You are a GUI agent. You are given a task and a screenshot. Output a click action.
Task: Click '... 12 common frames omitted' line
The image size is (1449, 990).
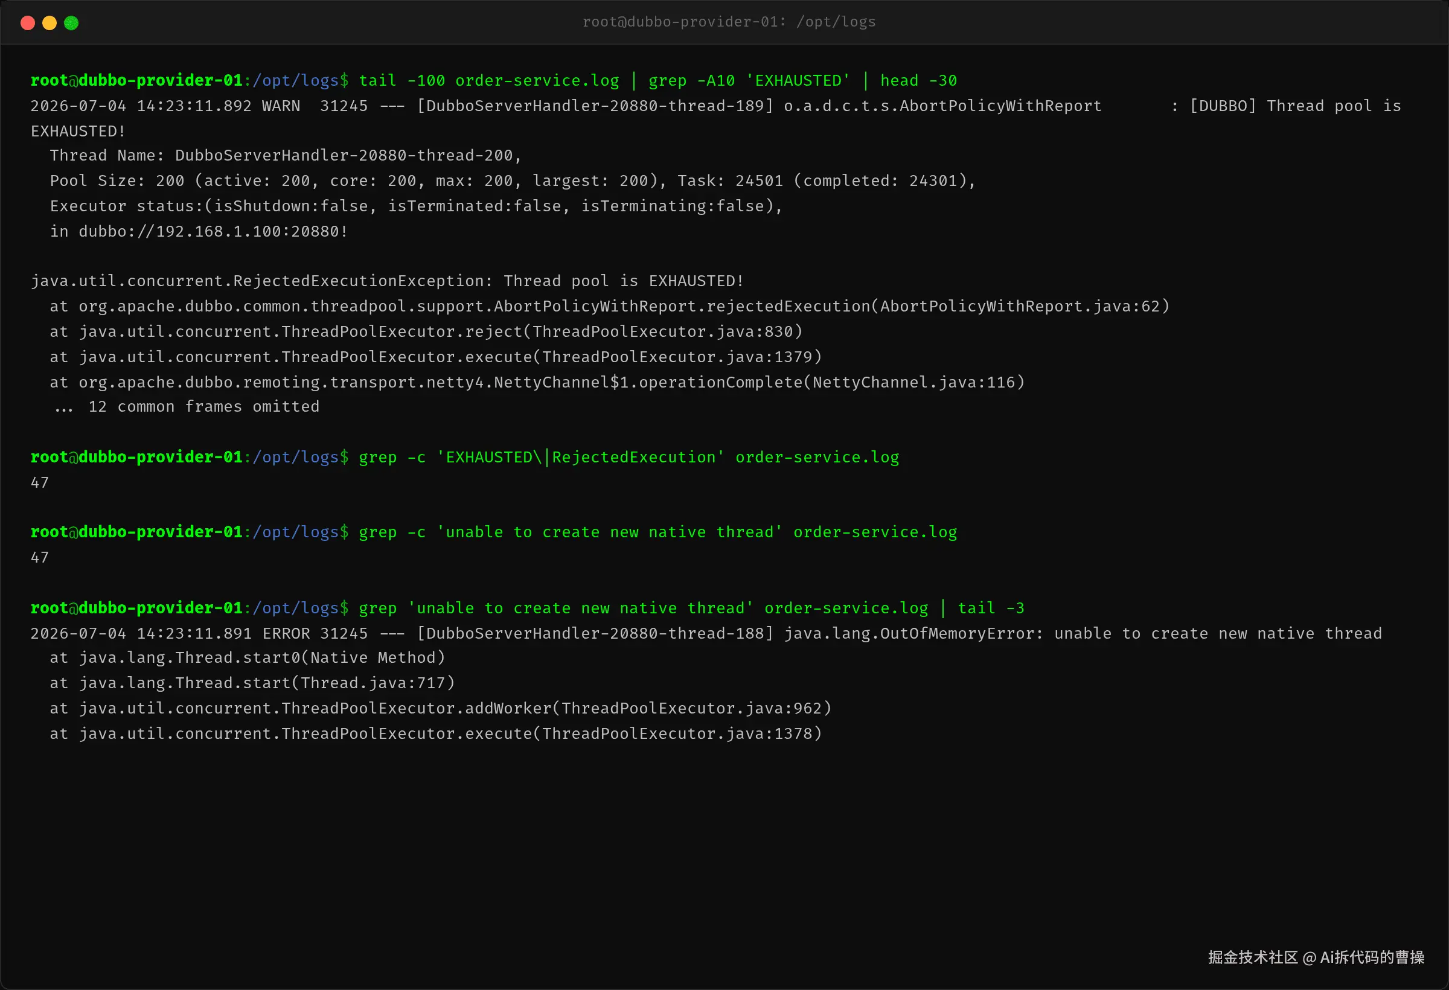187,406
